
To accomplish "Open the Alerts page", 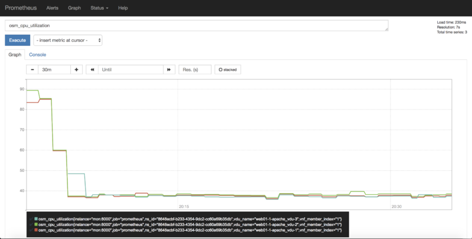I will pos(53,8).
